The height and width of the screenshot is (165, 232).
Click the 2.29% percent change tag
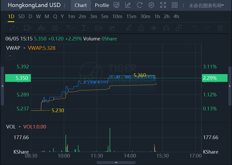[x=215, y=78]
